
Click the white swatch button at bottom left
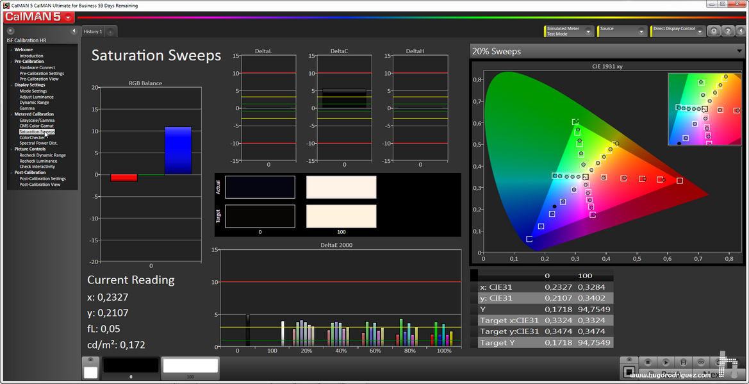pos(90,372)
